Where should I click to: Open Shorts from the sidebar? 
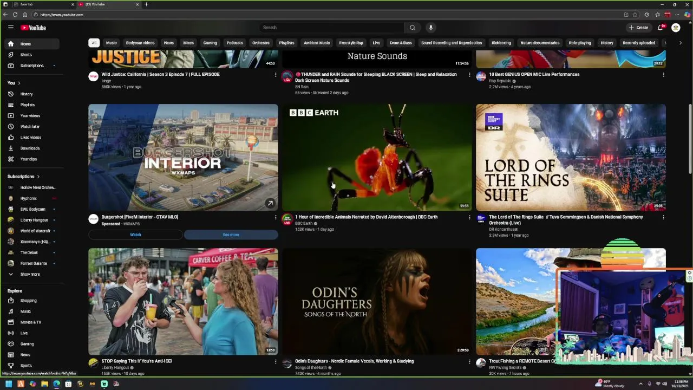coord(32,55)
